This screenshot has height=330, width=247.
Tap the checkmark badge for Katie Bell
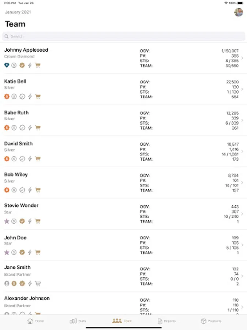coord(22,97)
